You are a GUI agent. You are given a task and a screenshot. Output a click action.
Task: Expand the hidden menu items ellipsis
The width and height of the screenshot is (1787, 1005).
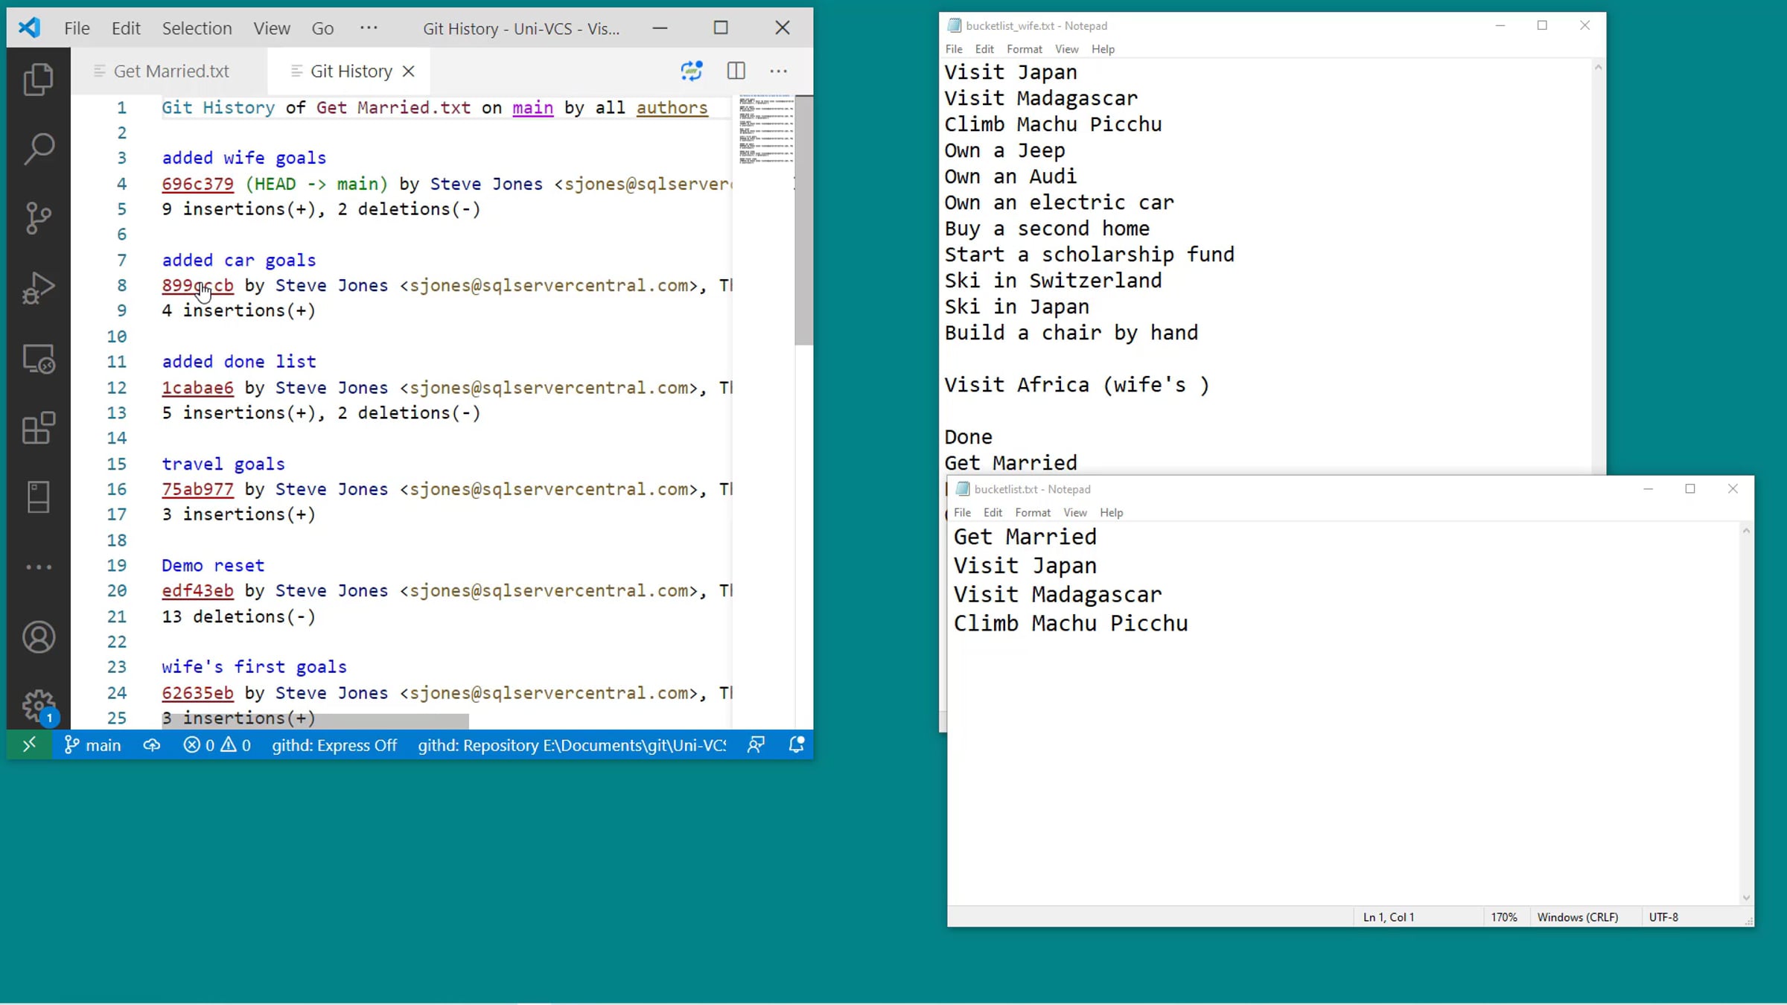tap(369, 28)
